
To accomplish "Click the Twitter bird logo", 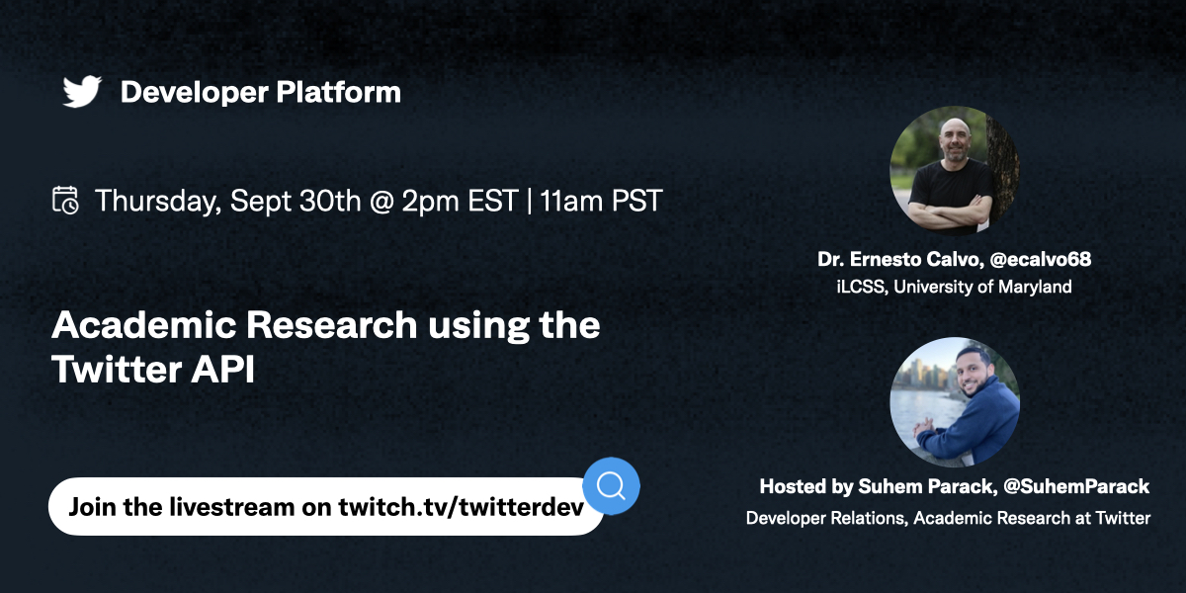I will tap(82, 93).
